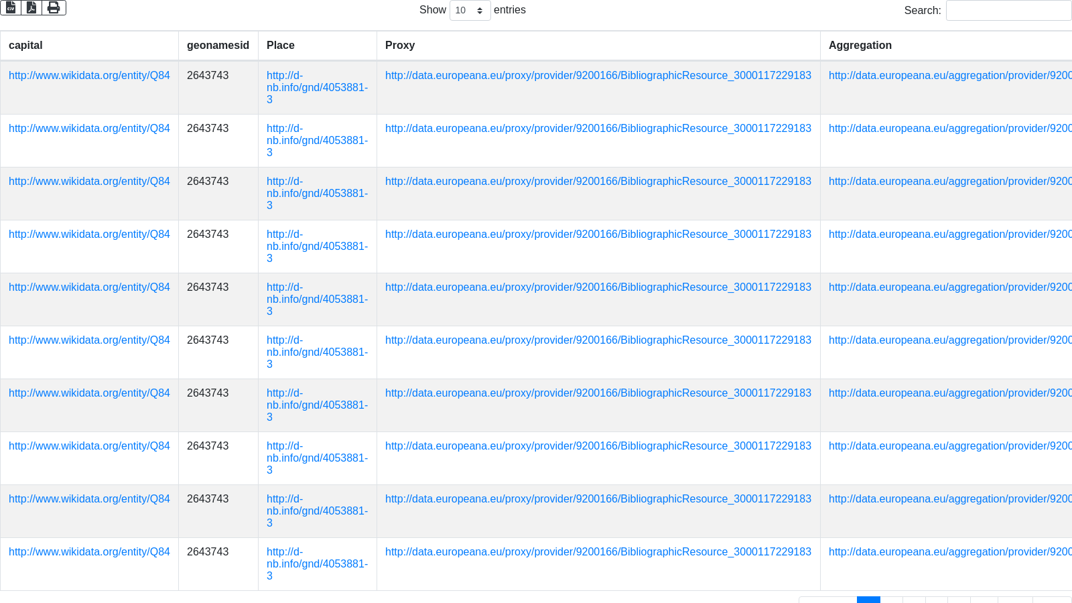Sort table by Proxy column header
The image size is (1072, 603).
(399, 45)
